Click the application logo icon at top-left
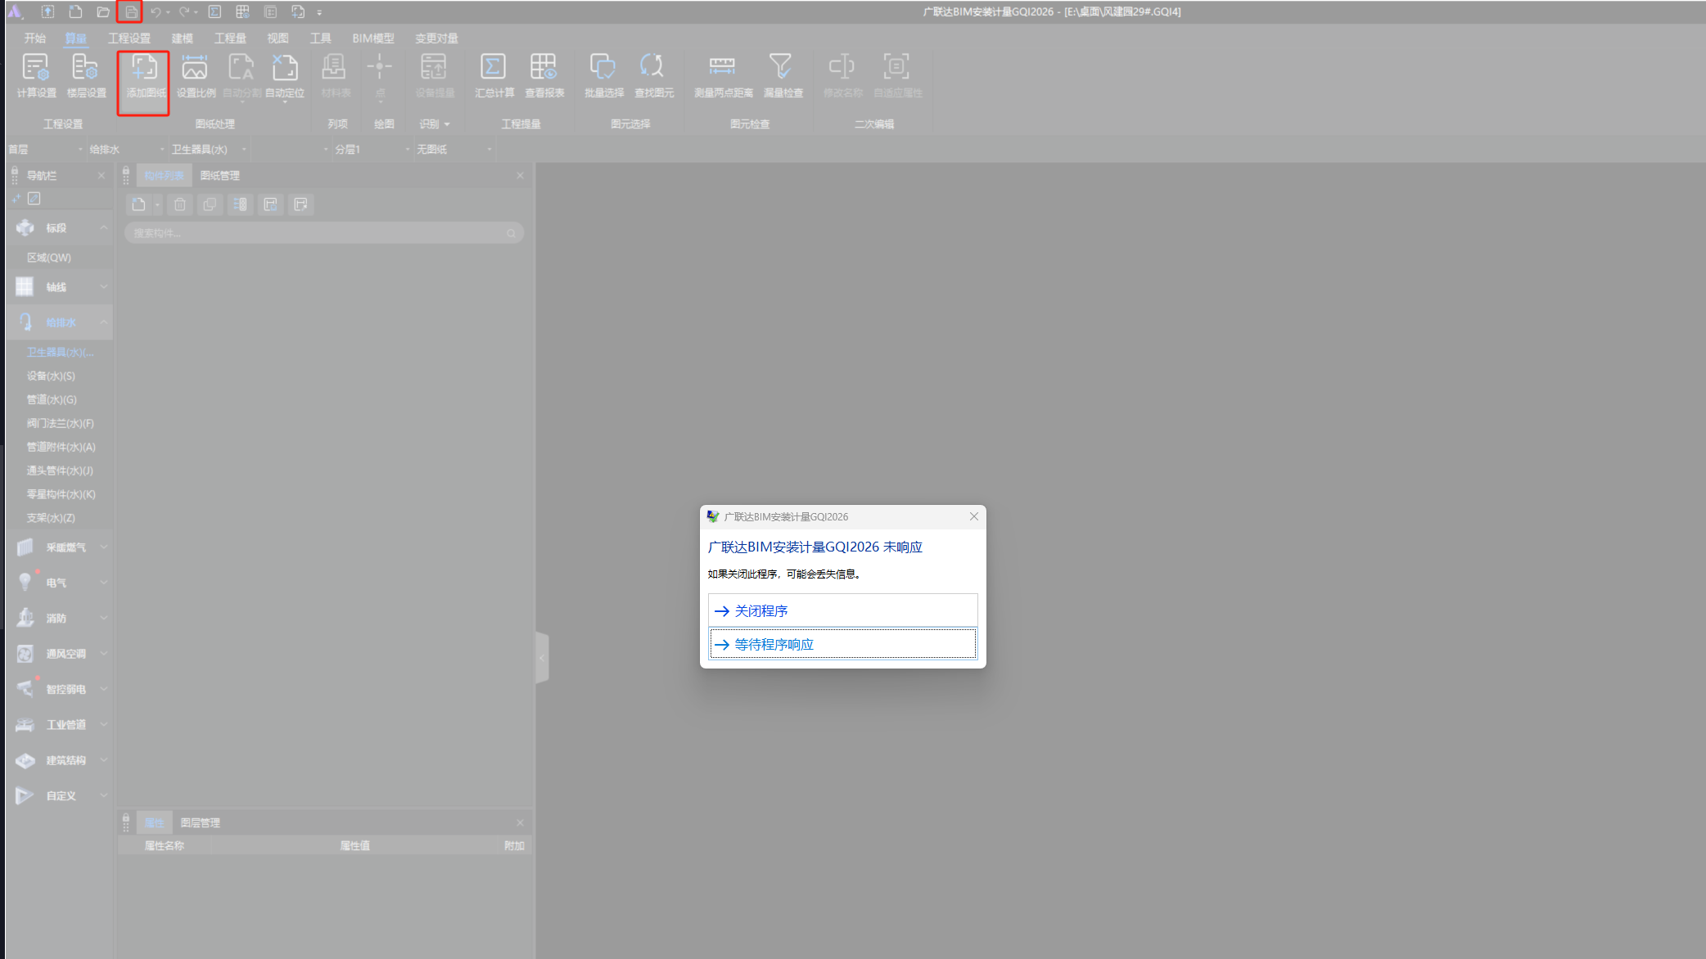The height and width of the screenshot is (959, 1706). click(15, 11)
